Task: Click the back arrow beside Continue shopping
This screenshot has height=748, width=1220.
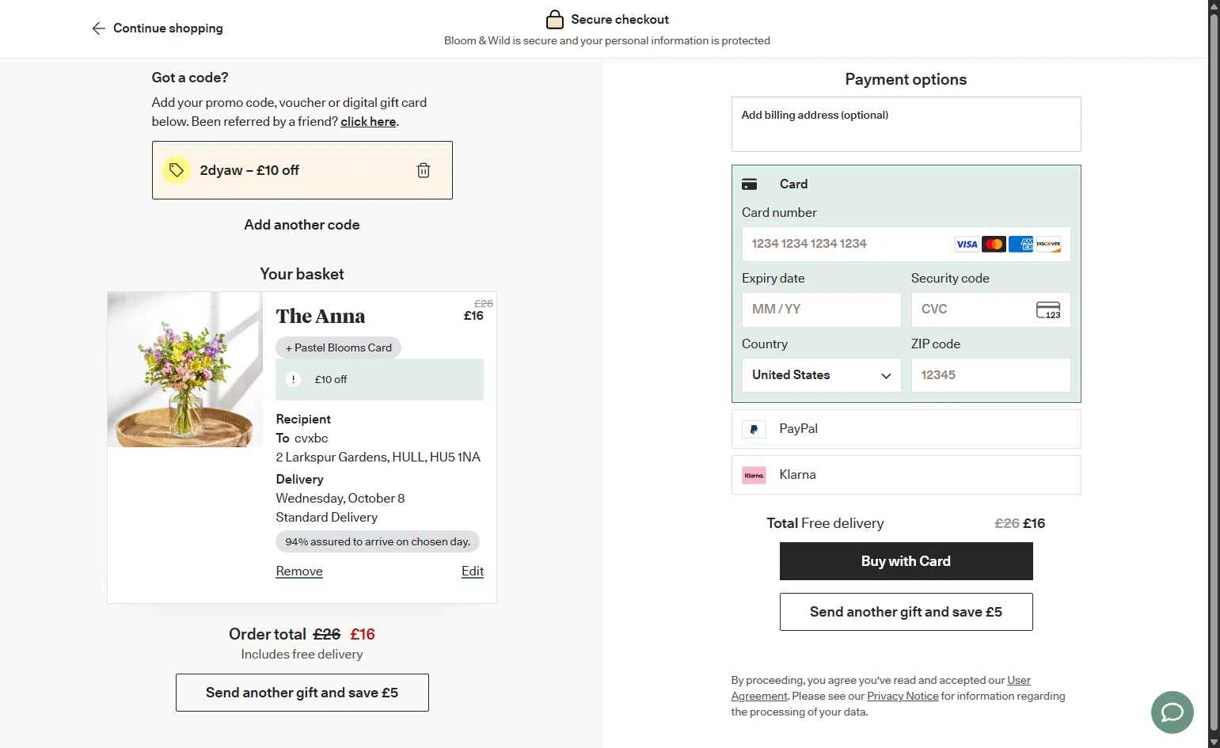Action: pyautogui.click(x=98, y=28)
